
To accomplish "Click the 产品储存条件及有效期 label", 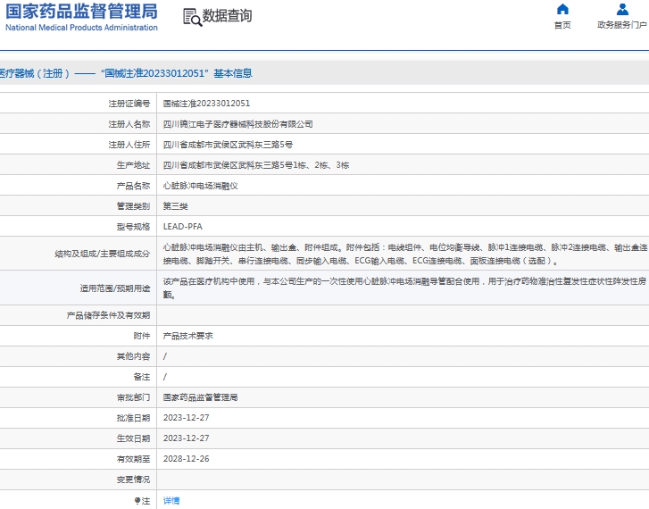I will (108, 315).
